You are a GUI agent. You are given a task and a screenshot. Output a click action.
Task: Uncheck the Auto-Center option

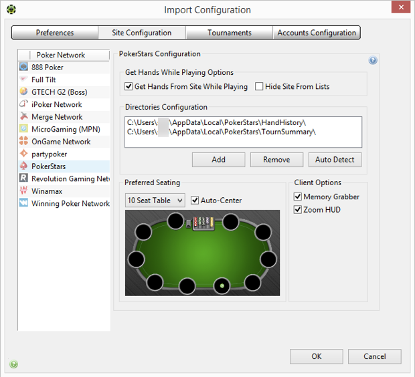click(195, 201)
